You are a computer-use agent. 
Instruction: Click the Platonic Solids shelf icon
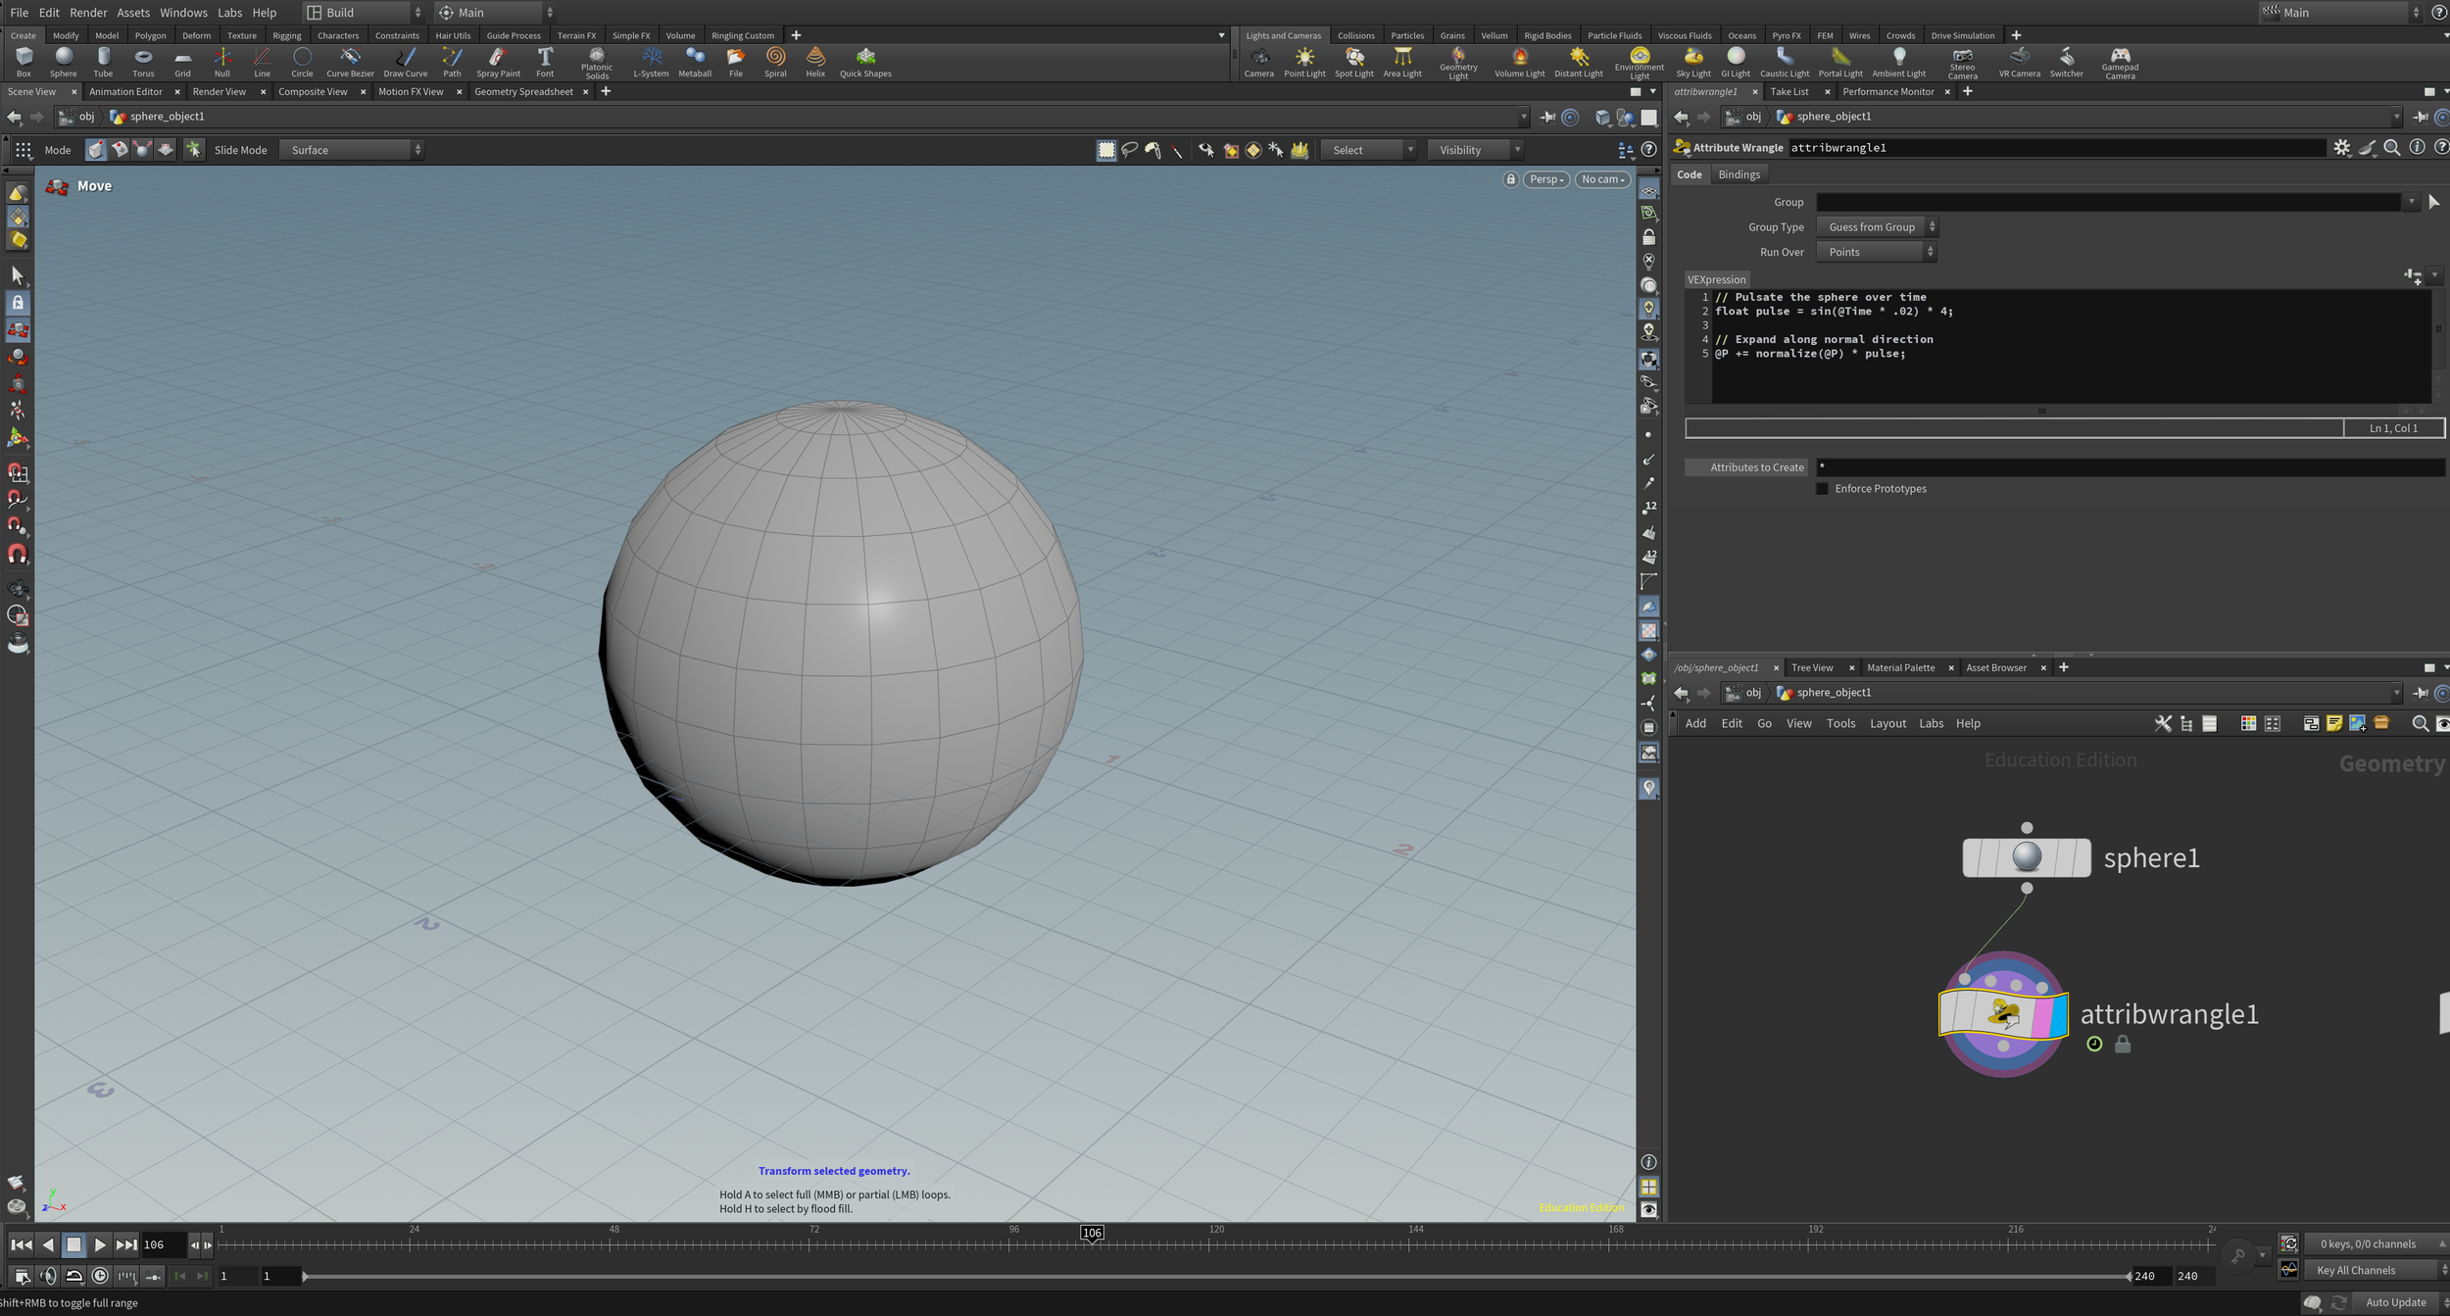tap(596, 62)
